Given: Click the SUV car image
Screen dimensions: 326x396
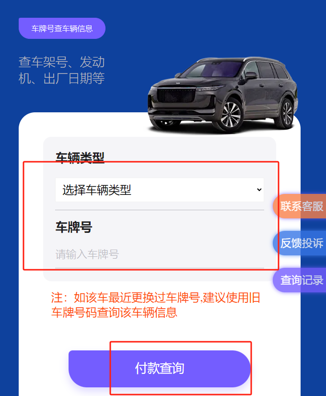Looking at the screenshot, I should click(223, 95).
